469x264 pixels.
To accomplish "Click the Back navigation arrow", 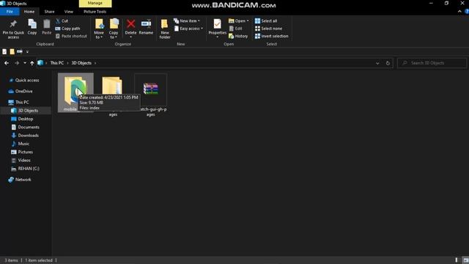I will (7, 63).
